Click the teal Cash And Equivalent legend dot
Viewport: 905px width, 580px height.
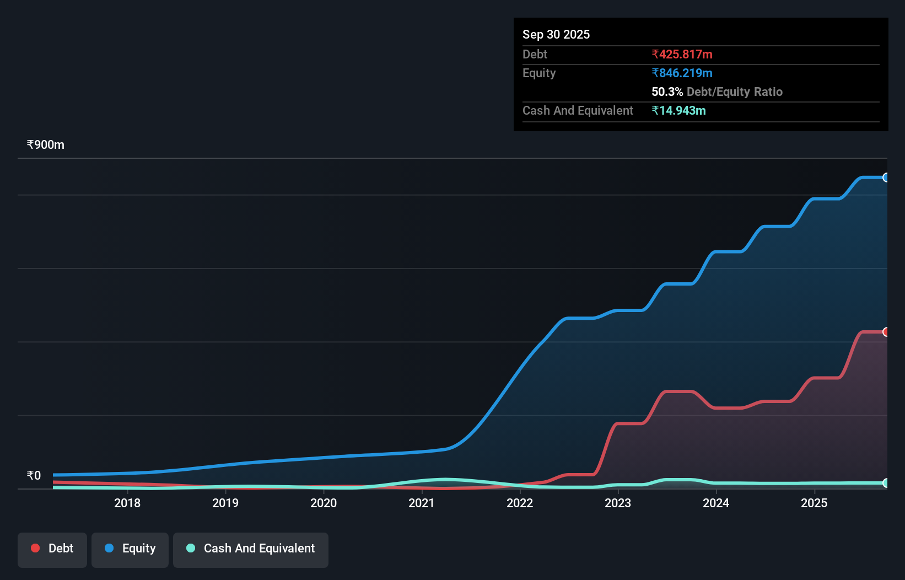click(190, 549)
